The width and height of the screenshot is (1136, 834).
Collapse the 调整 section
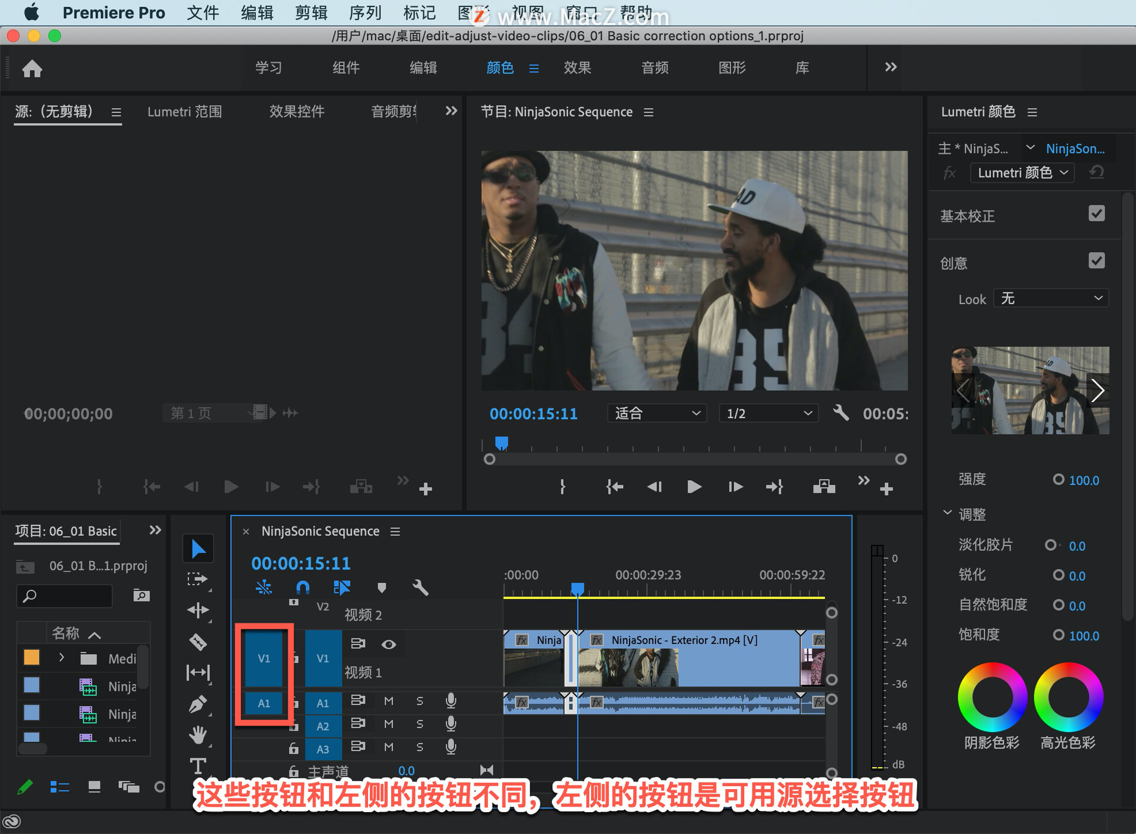947,513
